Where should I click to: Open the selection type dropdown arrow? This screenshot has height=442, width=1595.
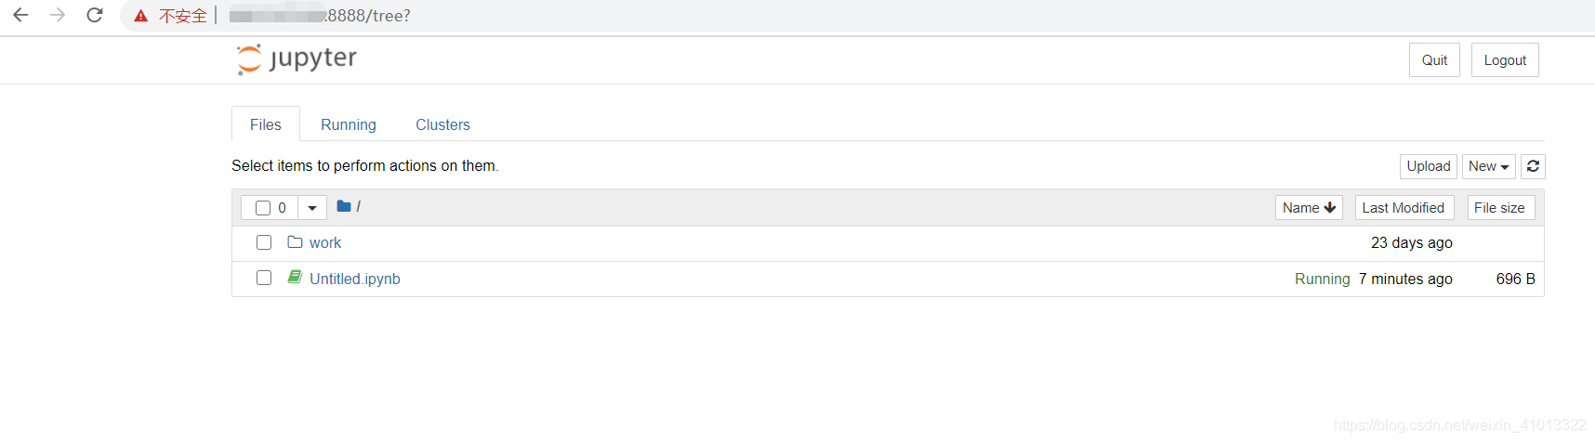[312, 208]
